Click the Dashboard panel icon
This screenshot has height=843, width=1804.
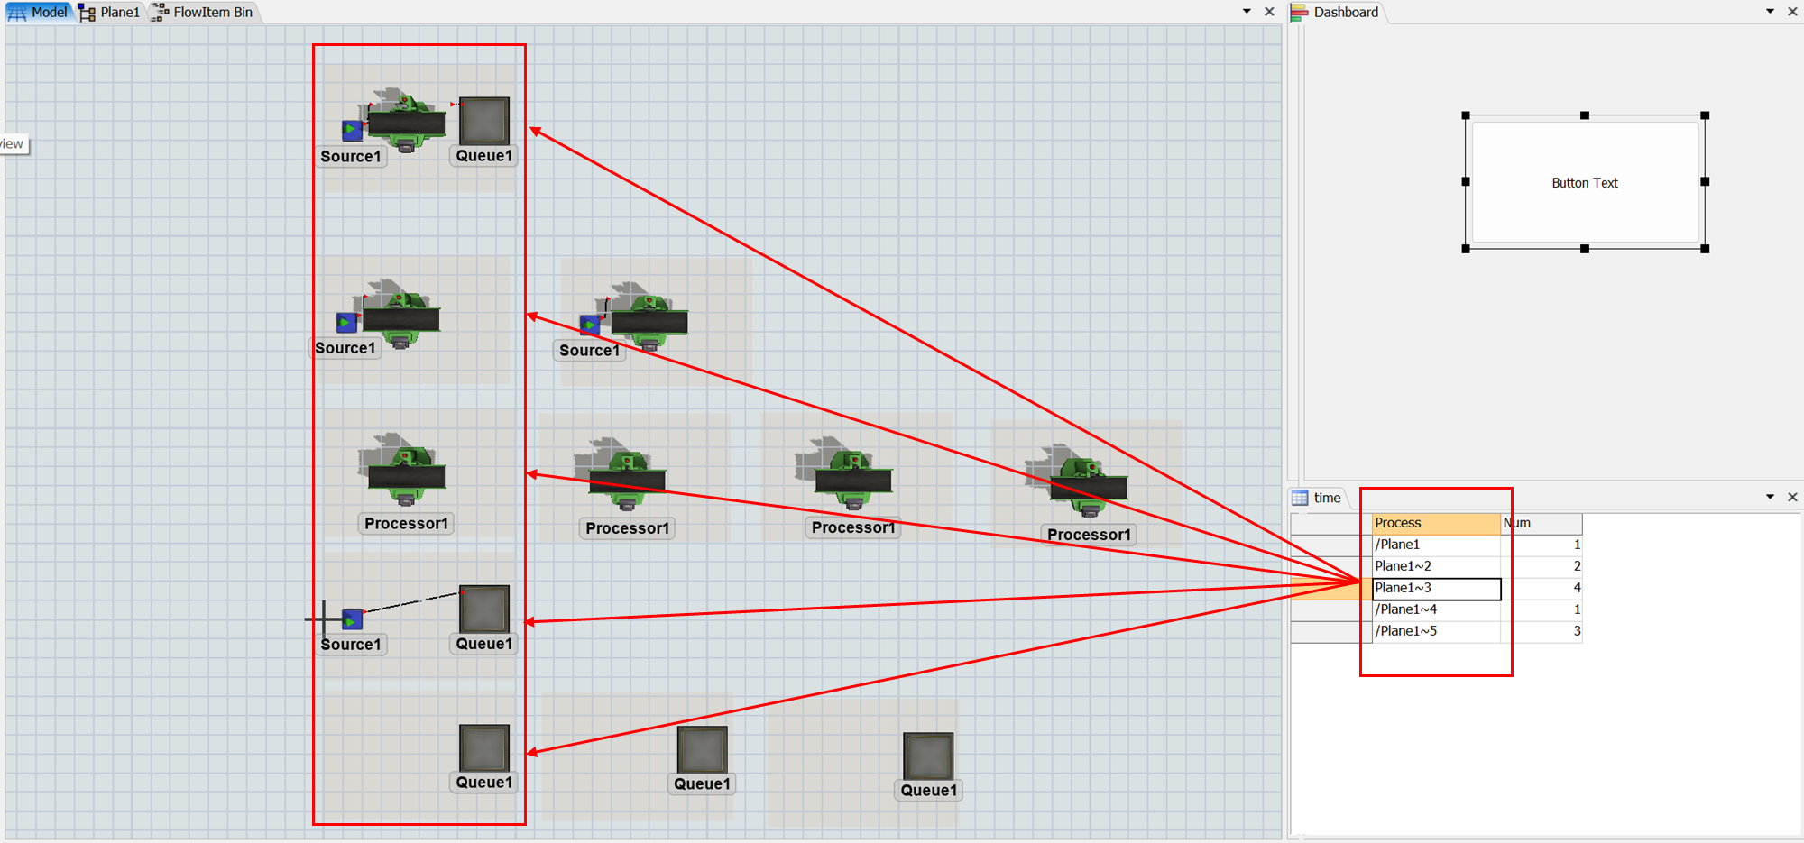point(1300,12)
